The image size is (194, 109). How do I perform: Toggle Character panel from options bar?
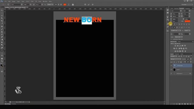[73, 5]
